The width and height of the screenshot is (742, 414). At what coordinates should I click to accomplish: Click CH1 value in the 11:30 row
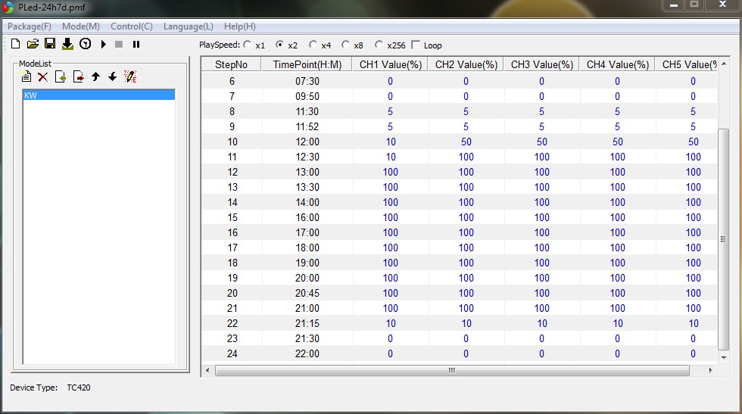391,111
